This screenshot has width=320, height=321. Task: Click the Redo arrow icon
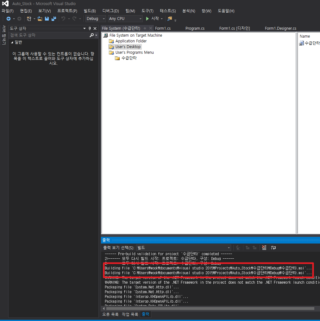click(x=74, y=19)
